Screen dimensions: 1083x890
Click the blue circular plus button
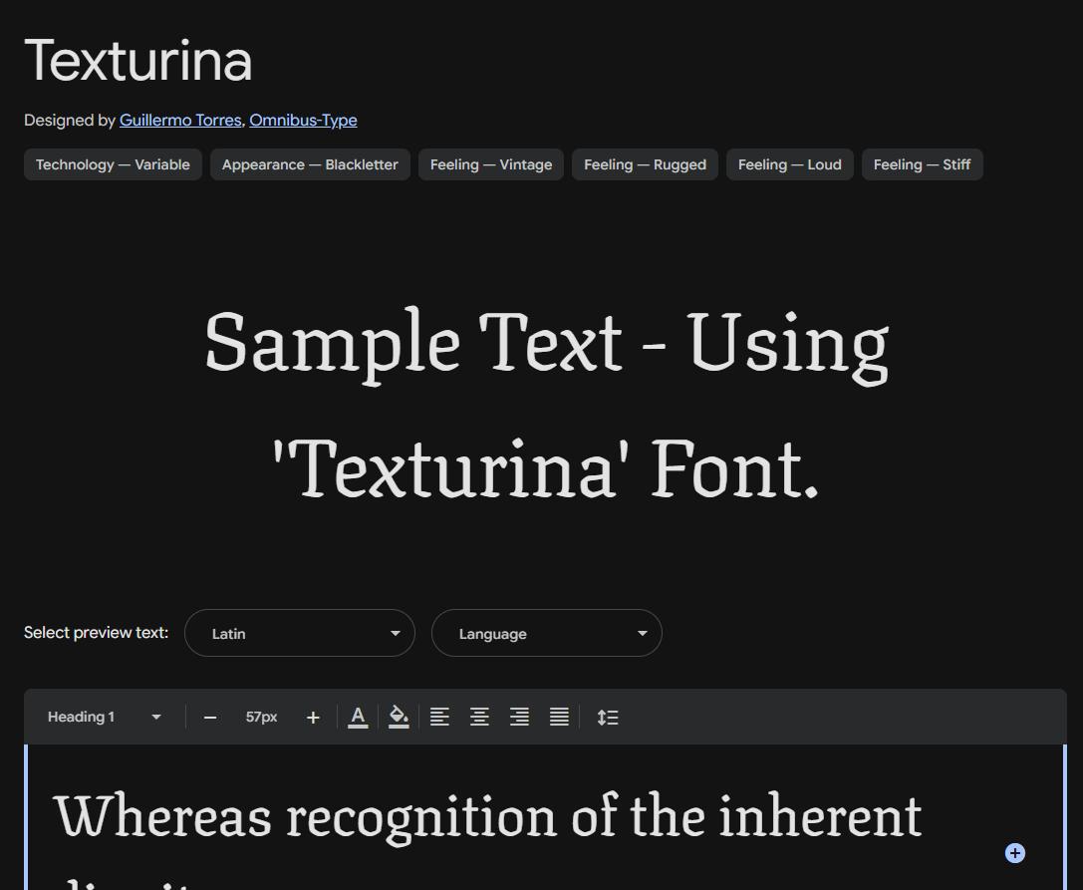click(1014, 853)
